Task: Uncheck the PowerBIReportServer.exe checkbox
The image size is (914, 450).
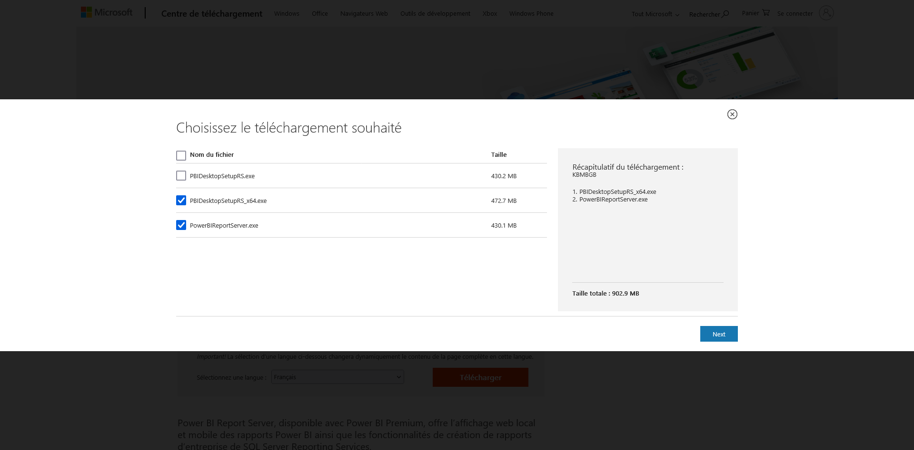Action: (x=181, y=225)
